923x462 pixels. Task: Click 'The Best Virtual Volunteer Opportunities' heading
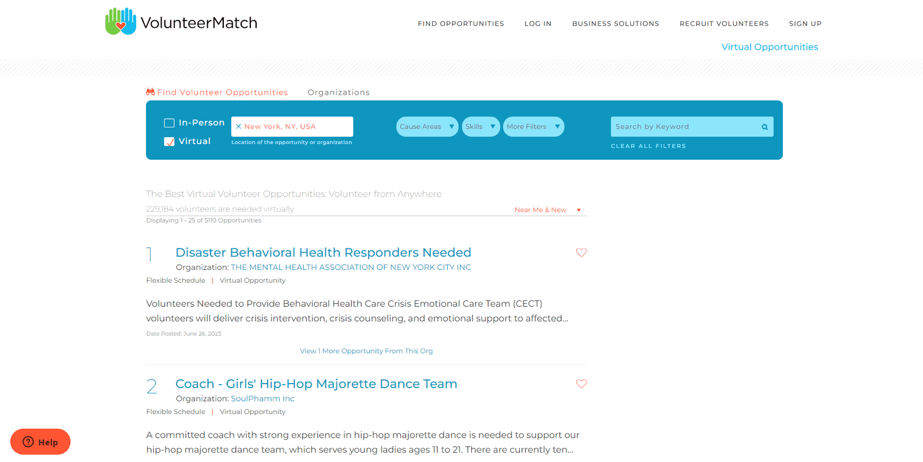294,194
